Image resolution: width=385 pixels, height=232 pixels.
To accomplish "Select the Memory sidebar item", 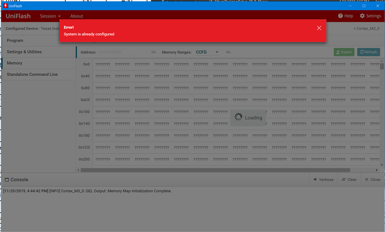I will (x=38, y=63).
